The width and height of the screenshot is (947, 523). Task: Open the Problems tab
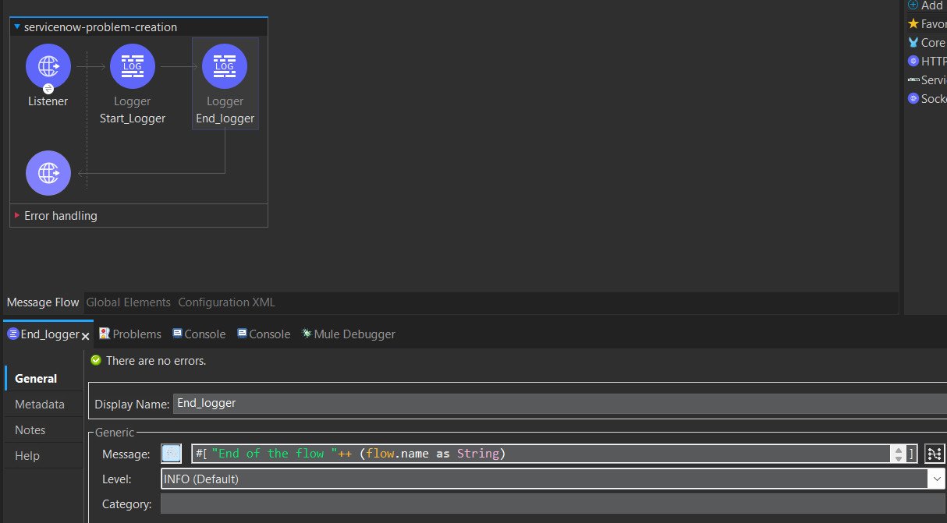click(x=130, y=334)
